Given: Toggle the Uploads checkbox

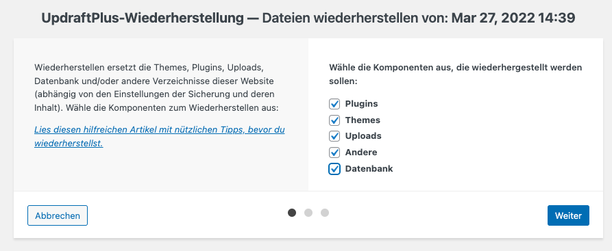Looking at the screenshot, I should [x=334, y=136].
